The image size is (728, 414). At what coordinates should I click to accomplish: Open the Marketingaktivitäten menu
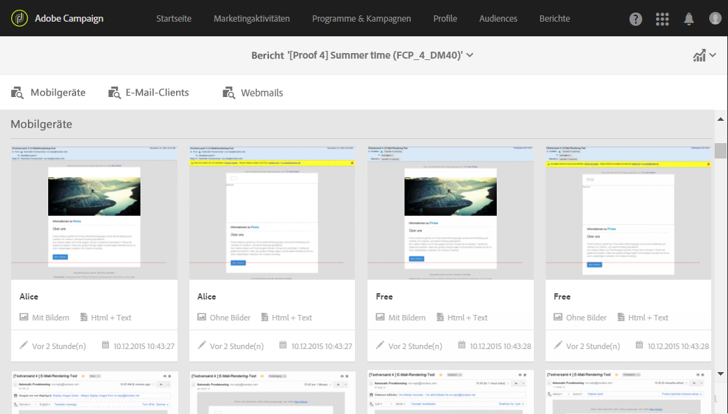tap(252, 19)
